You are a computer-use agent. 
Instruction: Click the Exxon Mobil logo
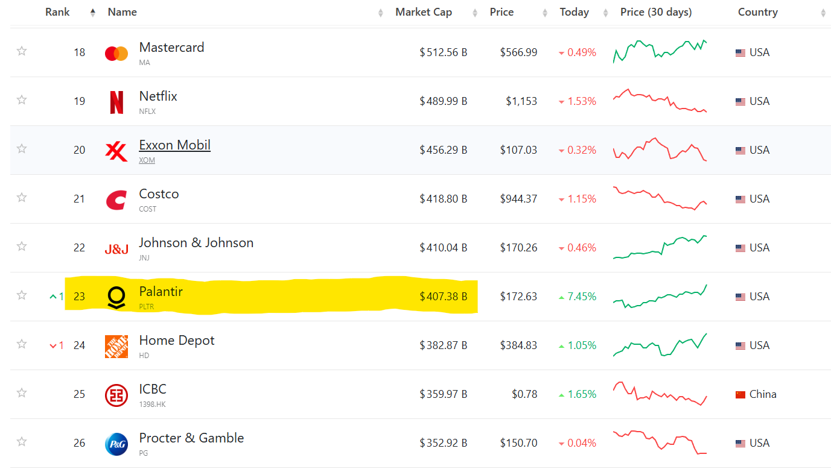click(116, 151)
